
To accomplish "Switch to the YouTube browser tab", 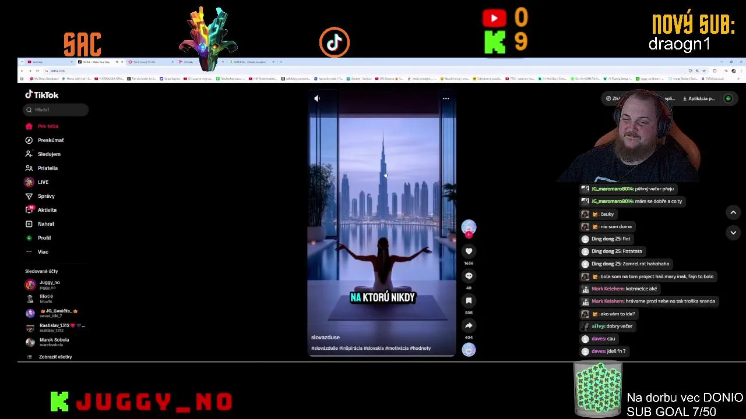I will 50,62.
